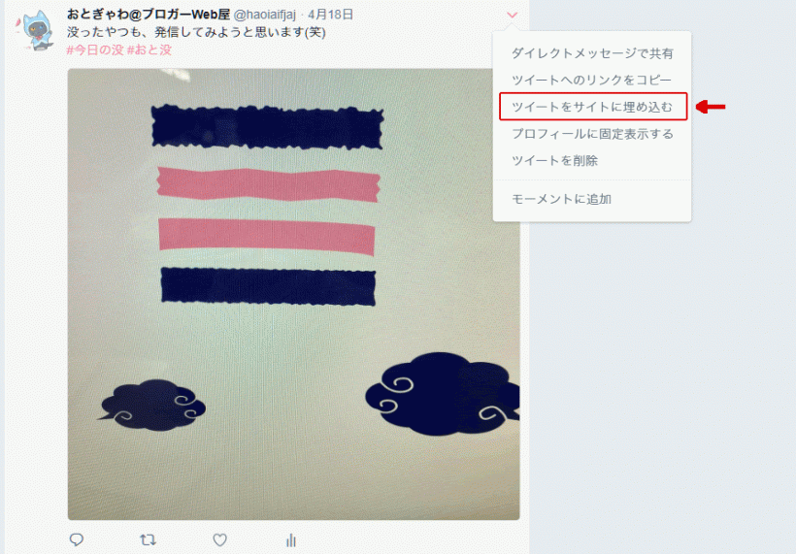Click the cat profile avatar
The width and height of the screenshot is (796, 554).
coord(37,31)
